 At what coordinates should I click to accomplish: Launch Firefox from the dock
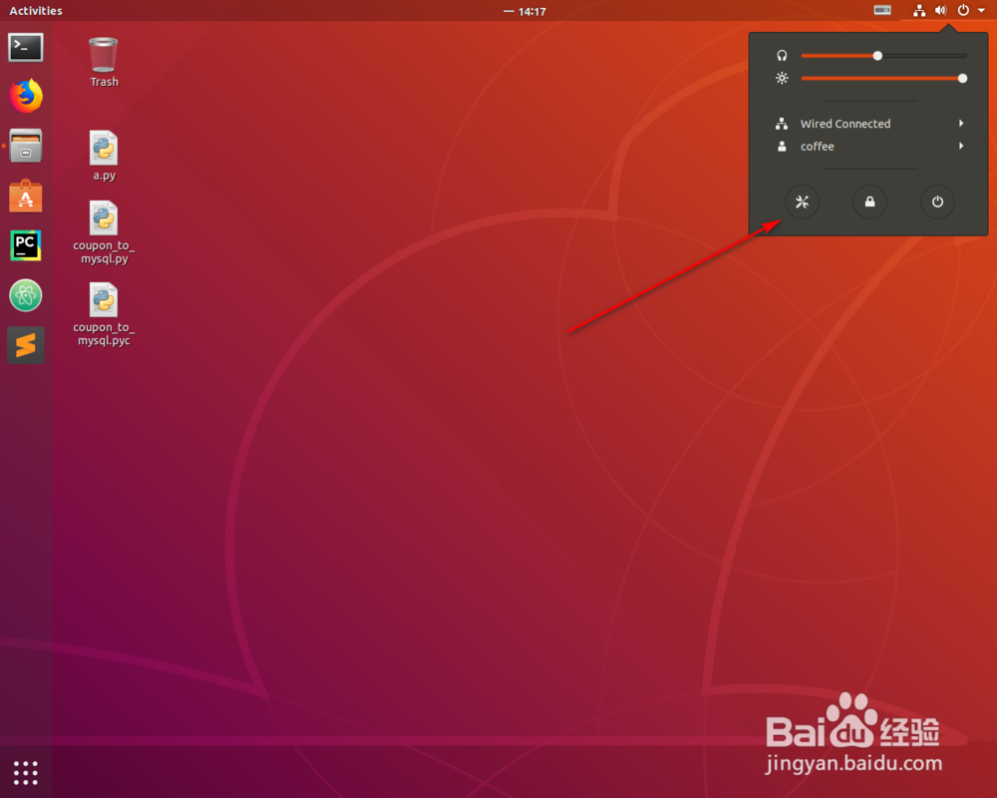coord(26,96)
